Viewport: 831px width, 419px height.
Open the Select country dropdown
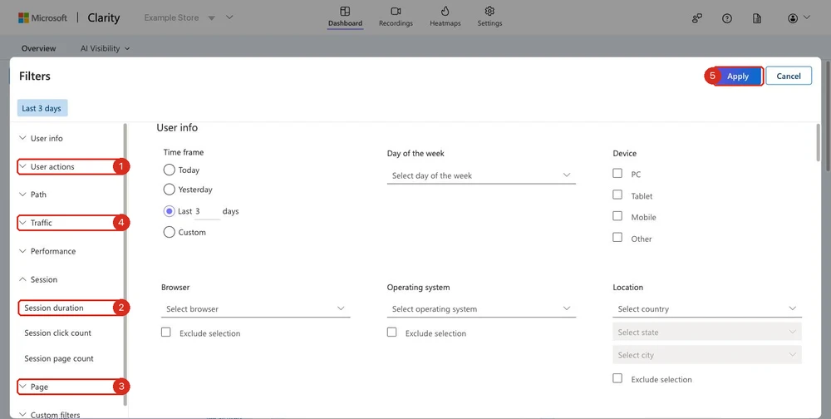pyautogui.click(x=707, y=308)
